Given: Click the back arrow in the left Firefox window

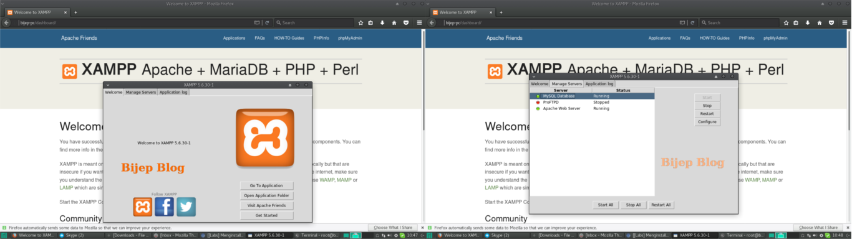Looking at the screenshot, I should [7, 22].
